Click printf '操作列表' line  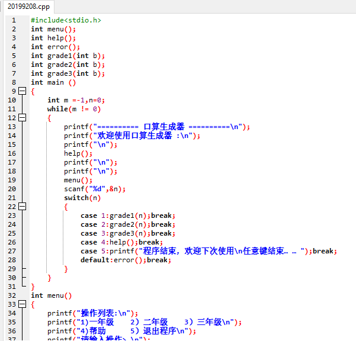tap(92, 313)
